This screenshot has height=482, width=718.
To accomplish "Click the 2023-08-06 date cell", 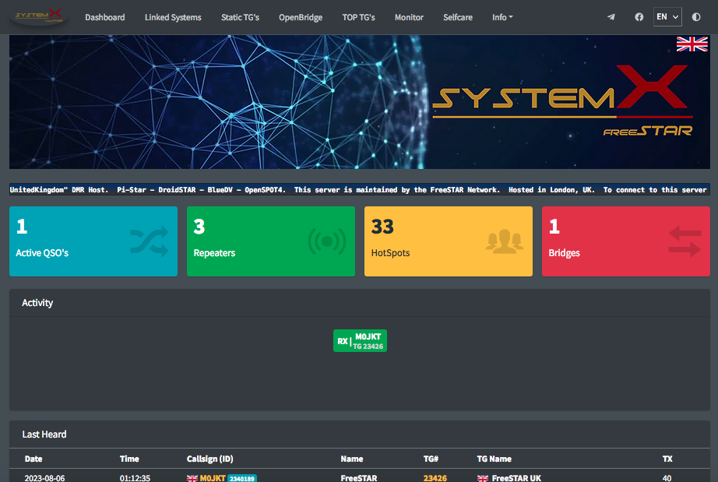I will [44, 478].
